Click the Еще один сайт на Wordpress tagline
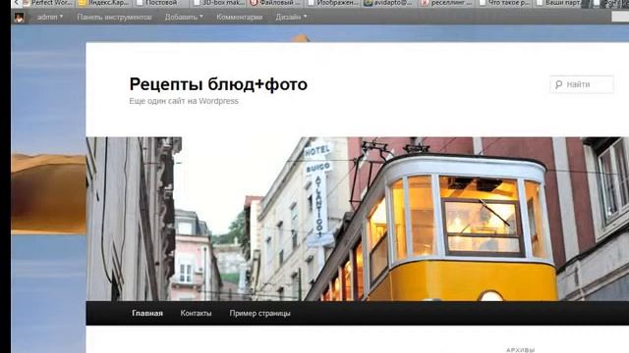 [x=184, y=101]
